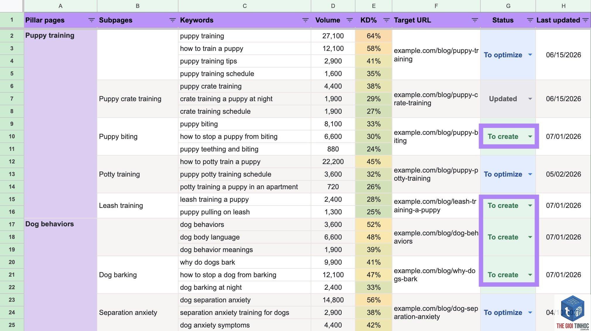The image size is (591, 331).
Task: Open the To create dropdown for puppy-biting URL
Action: click(530, 137)
